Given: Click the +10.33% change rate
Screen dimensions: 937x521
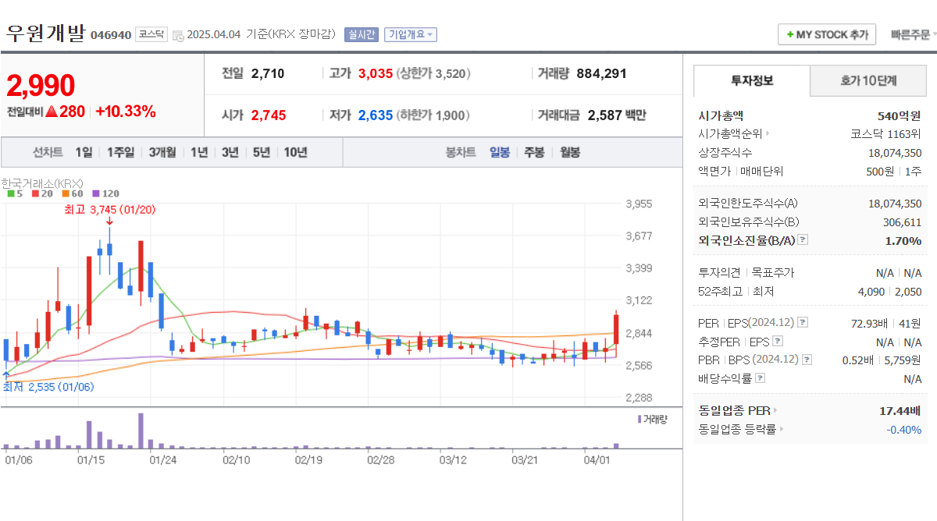Looking at the screenshot, I should click(x=126, y=112).
